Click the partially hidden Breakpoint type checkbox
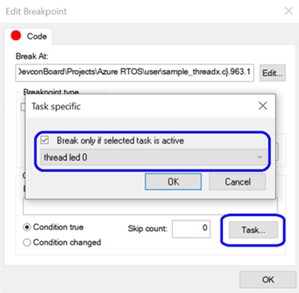Screen dimensions: 299x293 [23, 107]
